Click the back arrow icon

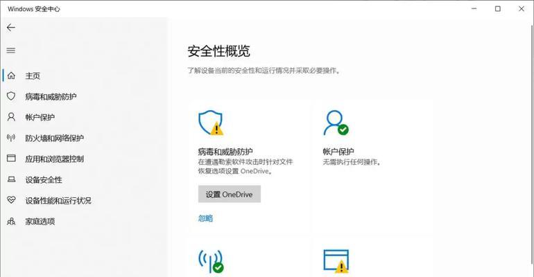11,28
